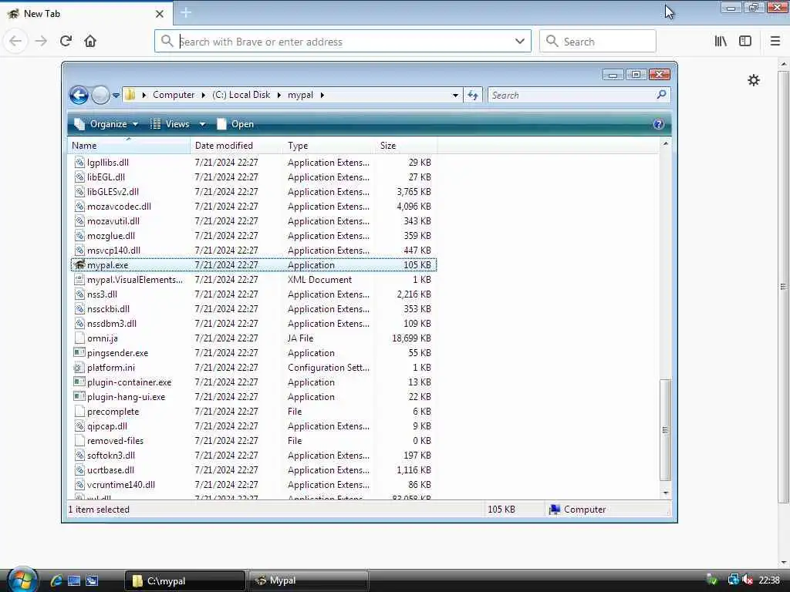The width and height of the screenshot is (790, 592).
Task: Expand the Local Disk breadcrumb arrow
Action: coord(279,95)
